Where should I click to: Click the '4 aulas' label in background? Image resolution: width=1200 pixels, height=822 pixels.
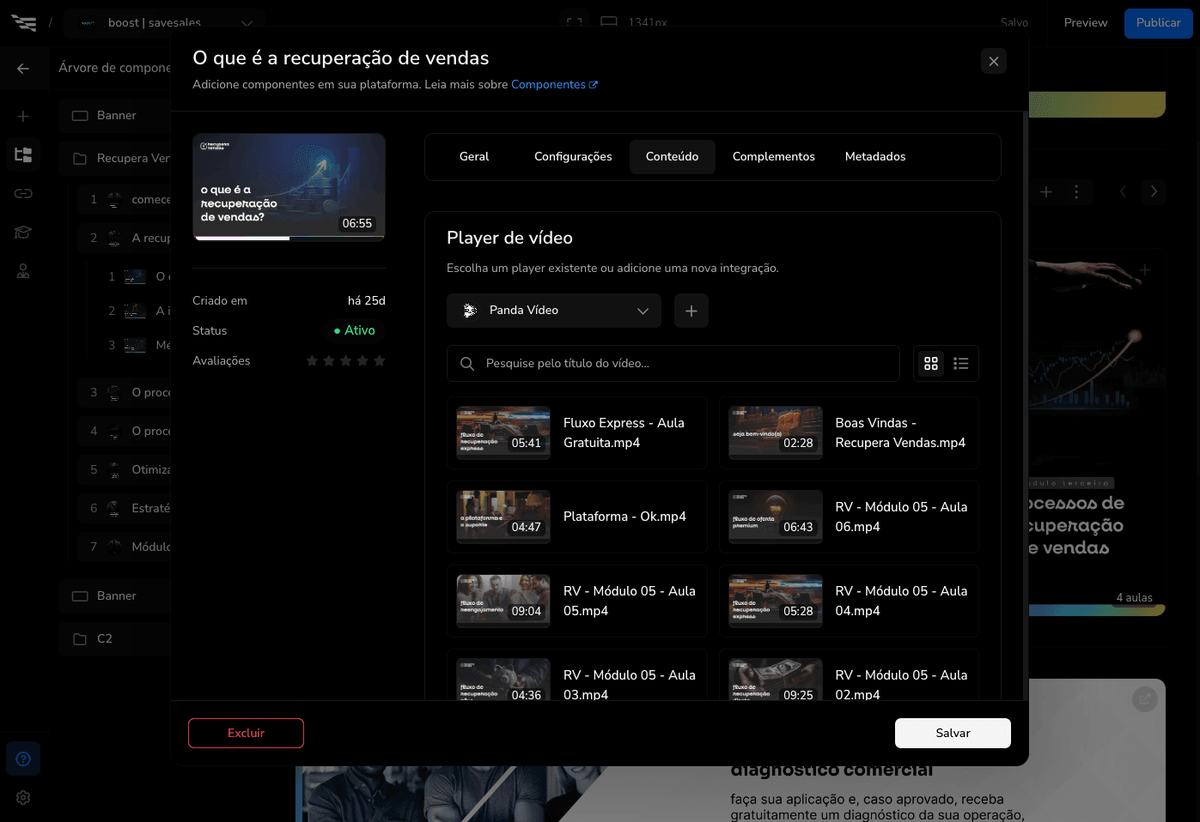1135,598
